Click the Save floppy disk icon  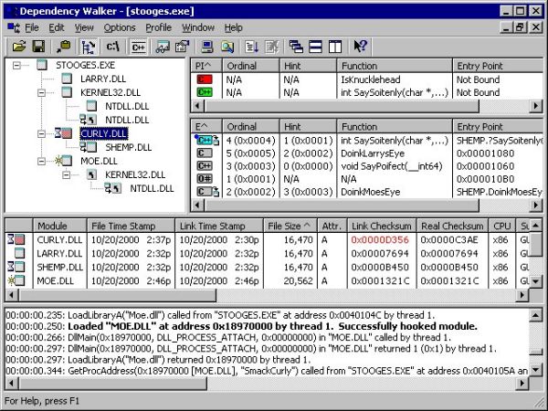point(38,46)
